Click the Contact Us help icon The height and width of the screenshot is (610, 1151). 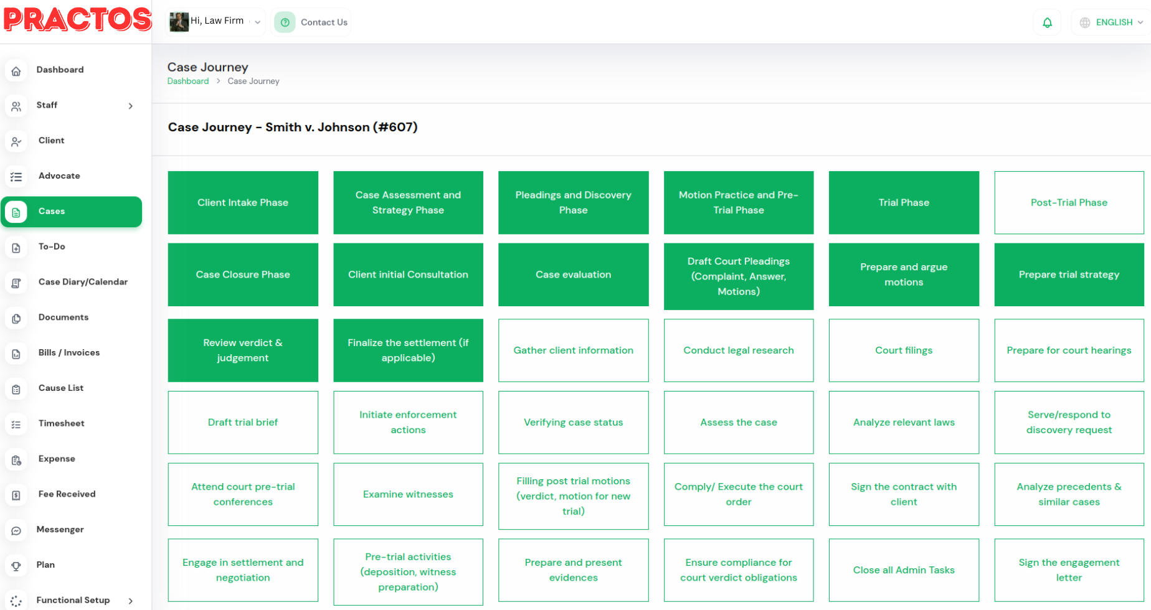pyautogui.click(x=285, y=22)
